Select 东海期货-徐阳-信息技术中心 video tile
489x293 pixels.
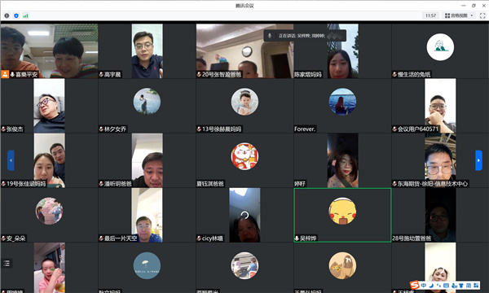click(x=440, y=160)
